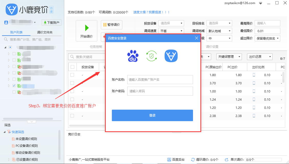Screen dimensions: 289x164
Task: Click the Baidu paw logo in login dialog
Action: [x=133, y=56]
